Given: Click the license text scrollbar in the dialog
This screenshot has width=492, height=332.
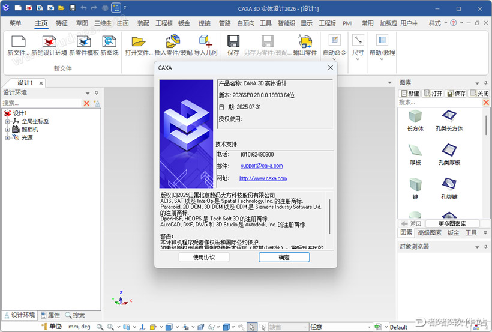Looking at the screenshot, I should [x=329, y=216].
